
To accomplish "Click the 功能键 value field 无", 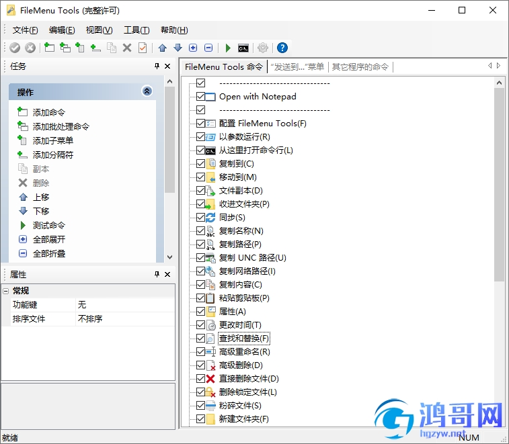I will (x=125, y=304).
